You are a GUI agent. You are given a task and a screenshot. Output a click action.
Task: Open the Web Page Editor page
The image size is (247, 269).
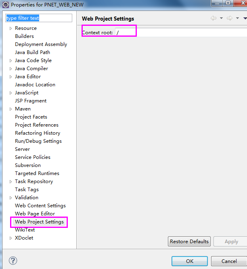(x=35, y=214)
